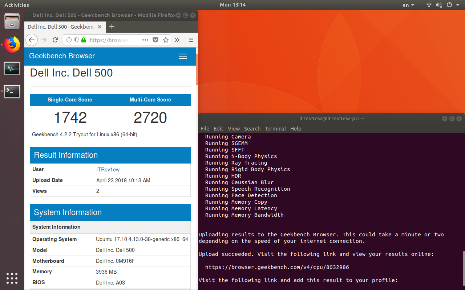
Task: Click the Dell Inc. Dell 500 page heading
Action: pyautogui.click(x=71, y=72)
